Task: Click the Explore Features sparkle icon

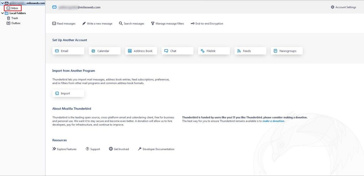Action: point(54,149)
